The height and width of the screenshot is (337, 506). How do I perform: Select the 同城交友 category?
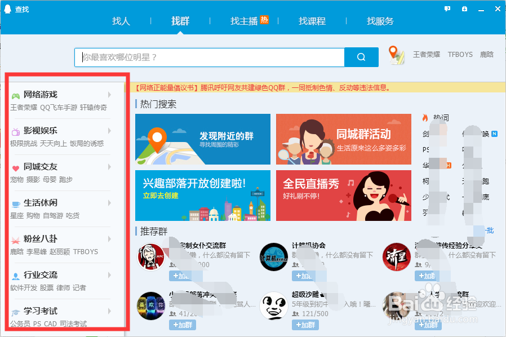(41, 167)
